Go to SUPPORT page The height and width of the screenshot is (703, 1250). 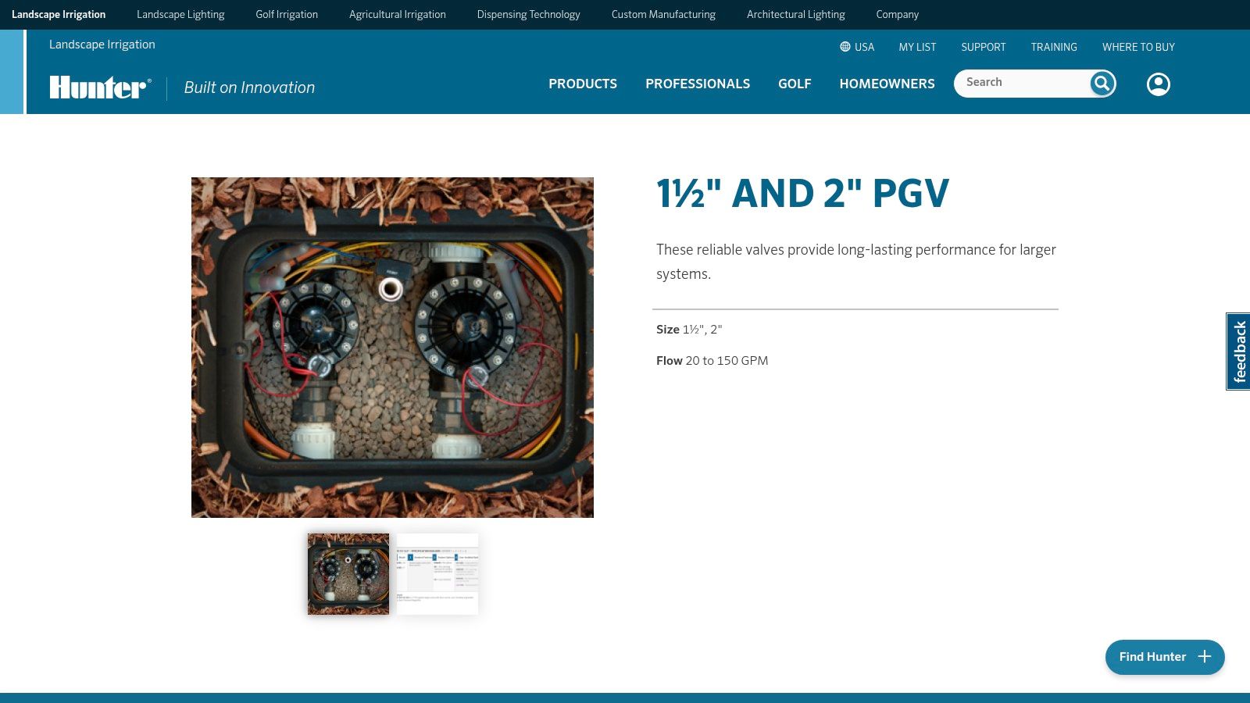click(x=984, y=47)
